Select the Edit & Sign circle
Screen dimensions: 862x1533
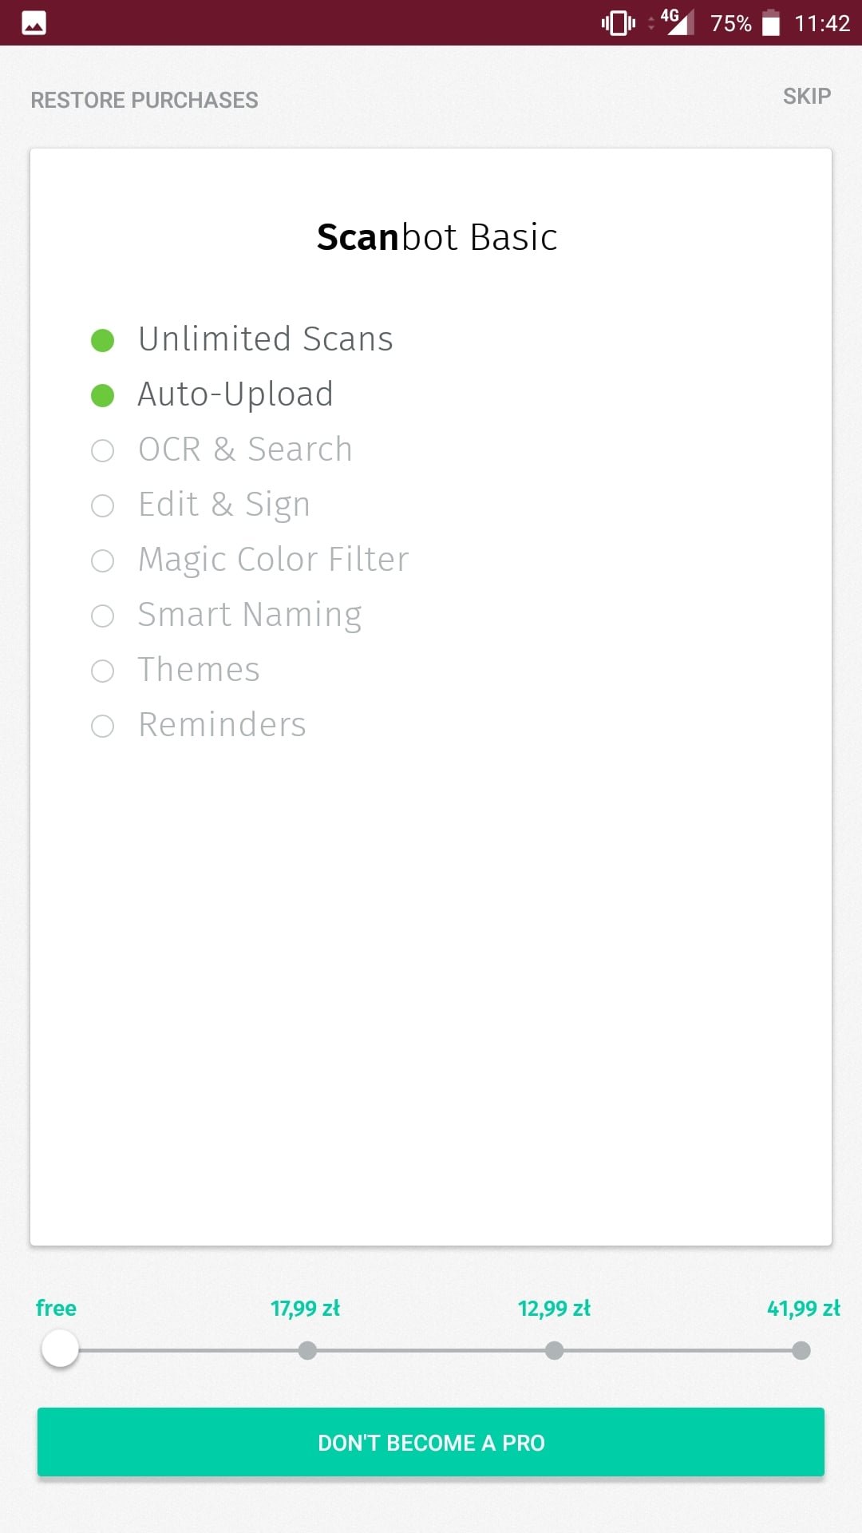click(103, 505)
